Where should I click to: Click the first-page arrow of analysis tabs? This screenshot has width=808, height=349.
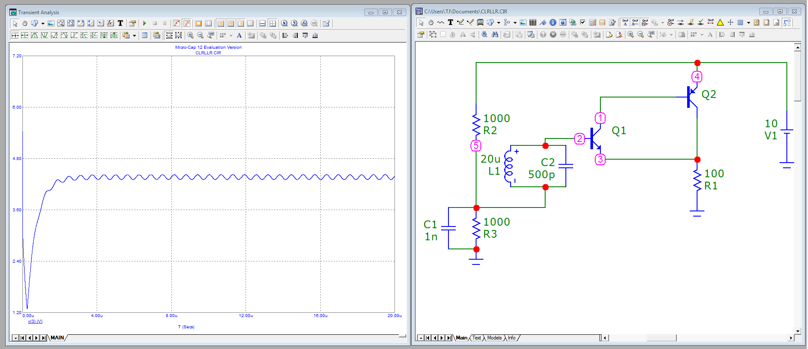pyautogui.click(x=22, y=338)
